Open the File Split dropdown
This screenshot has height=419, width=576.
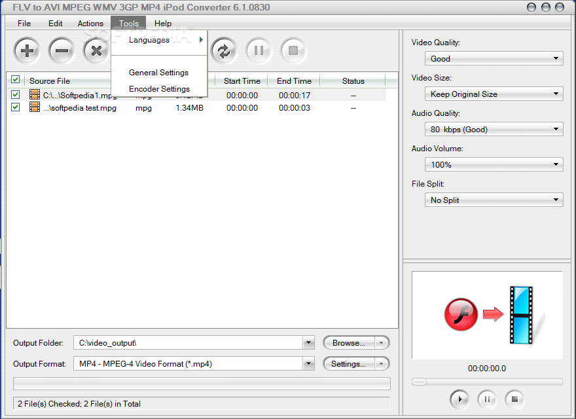(x=494, y=200)
